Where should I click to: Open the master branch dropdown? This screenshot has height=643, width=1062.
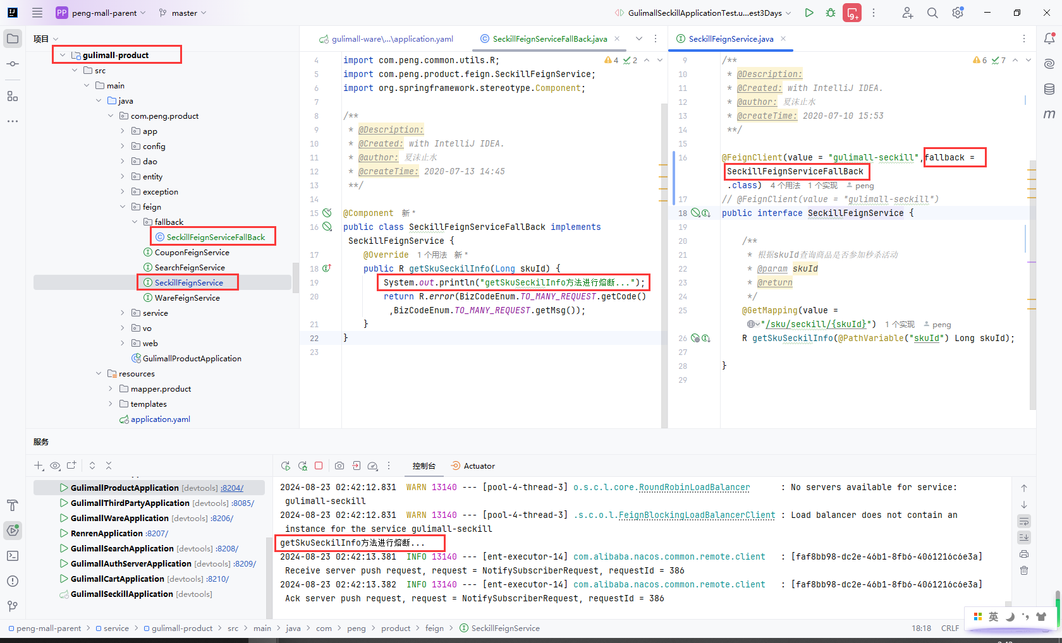(x=183, y=13)
